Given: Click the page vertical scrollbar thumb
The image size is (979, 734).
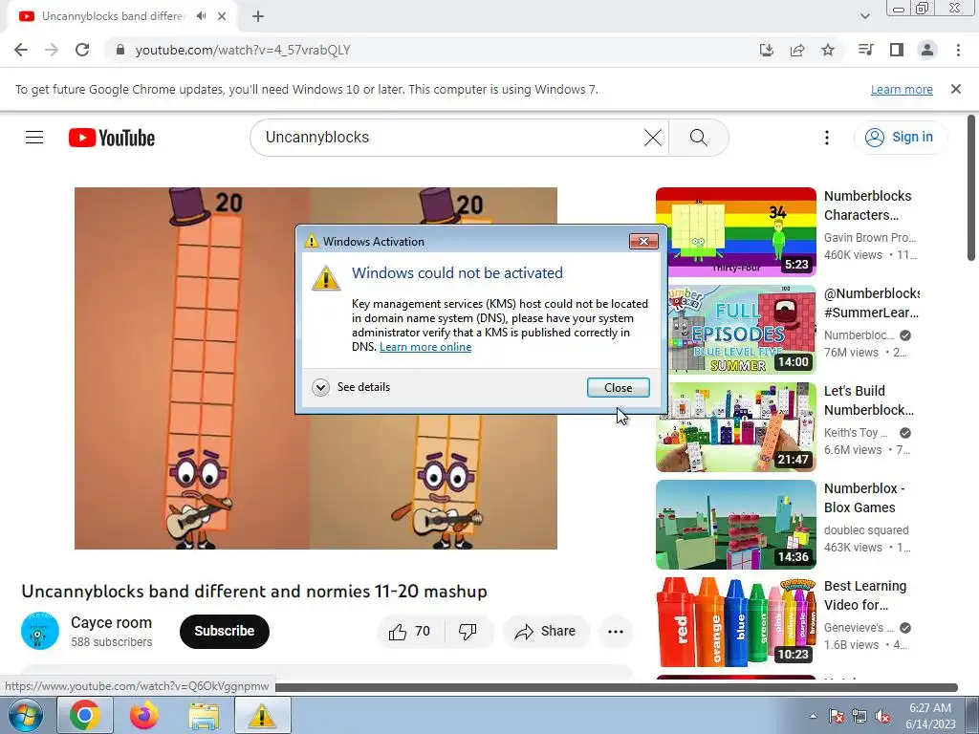Looking at the screenshot, I should 971,187.
